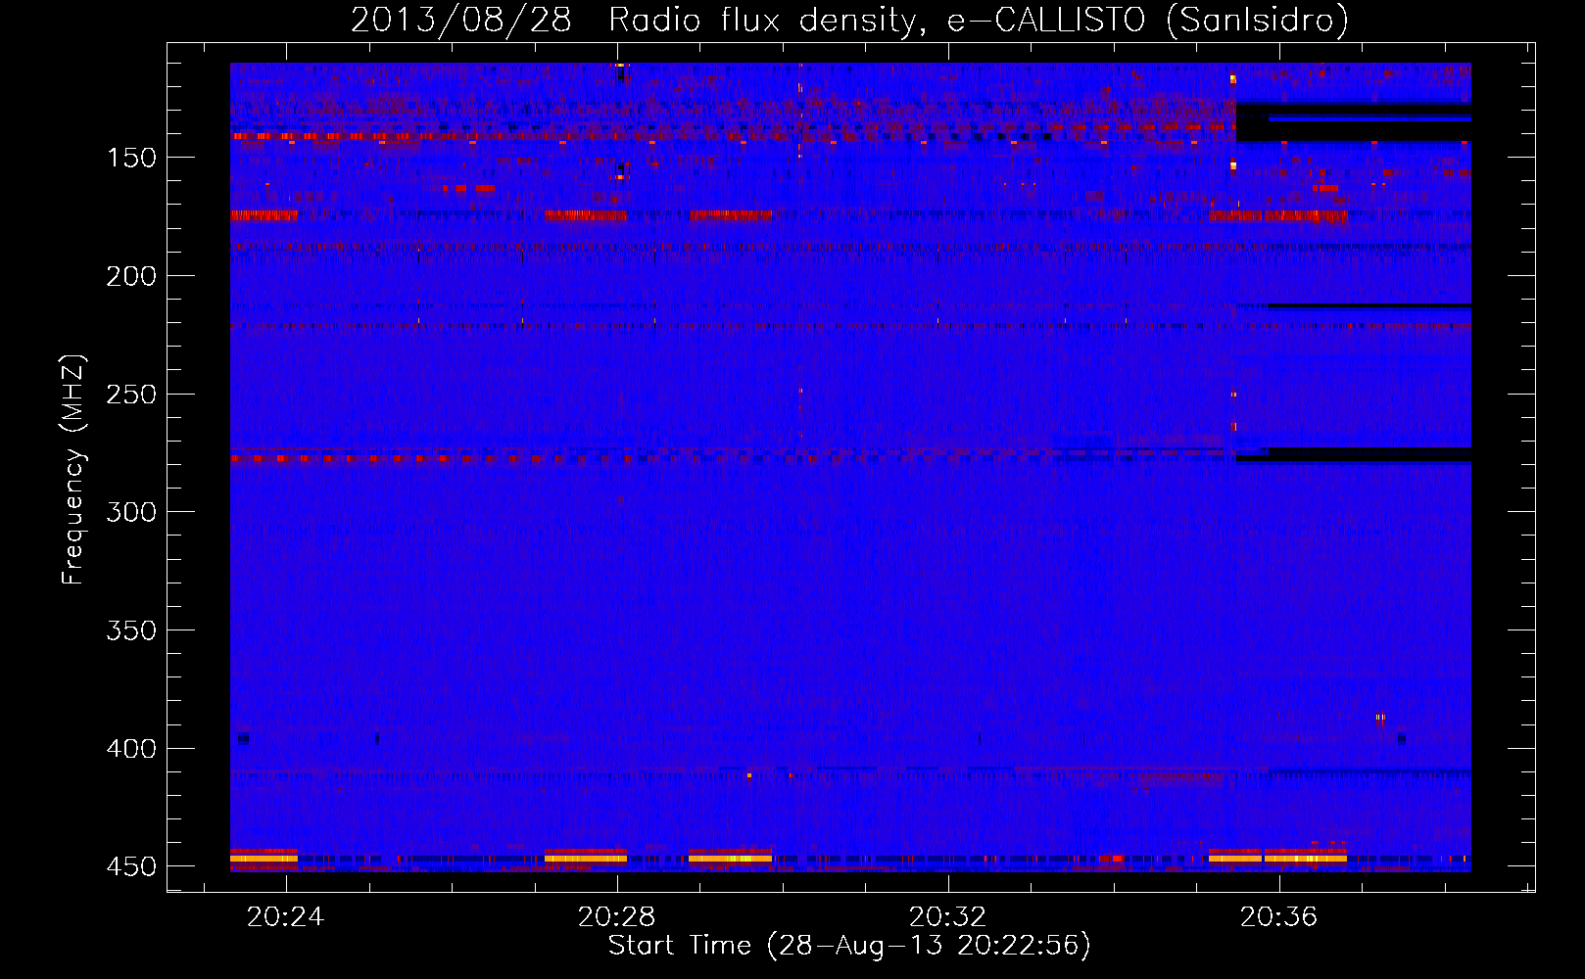Click the 20:28 time tick label
Screen dimensions: 1585x979
point(616,917)
